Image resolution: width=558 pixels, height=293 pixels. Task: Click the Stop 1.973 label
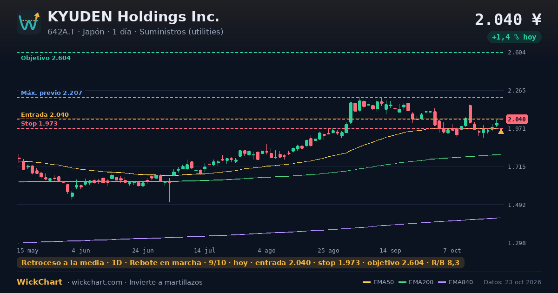point(39,124)
